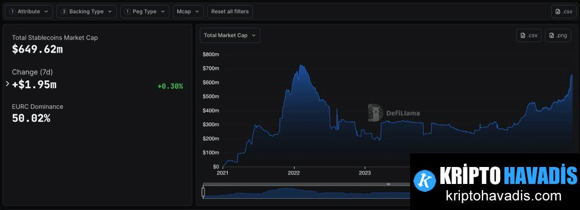This screenshot has width=580, height=210.
Task: Select the +0.30% percentage change
Action: (170, 86)
